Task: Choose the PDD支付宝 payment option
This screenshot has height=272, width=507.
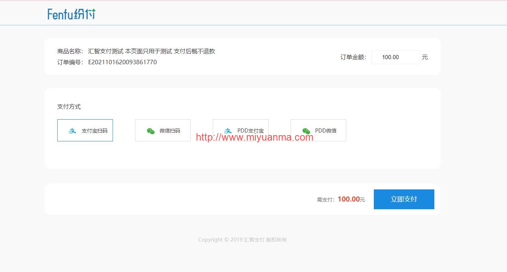Action: 241,130
